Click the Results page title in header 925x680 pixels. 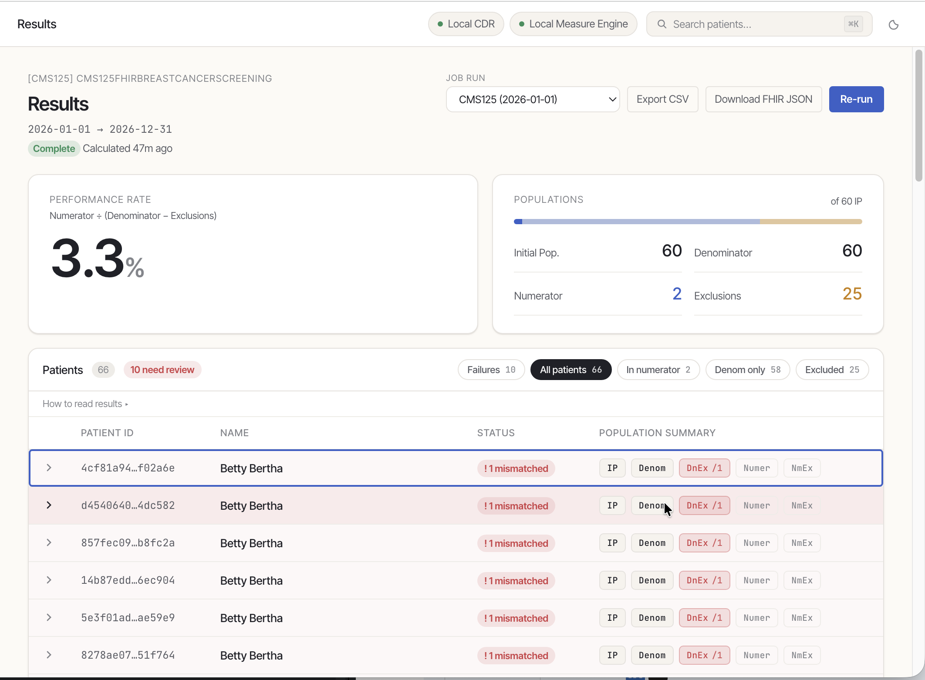point(37,24)
